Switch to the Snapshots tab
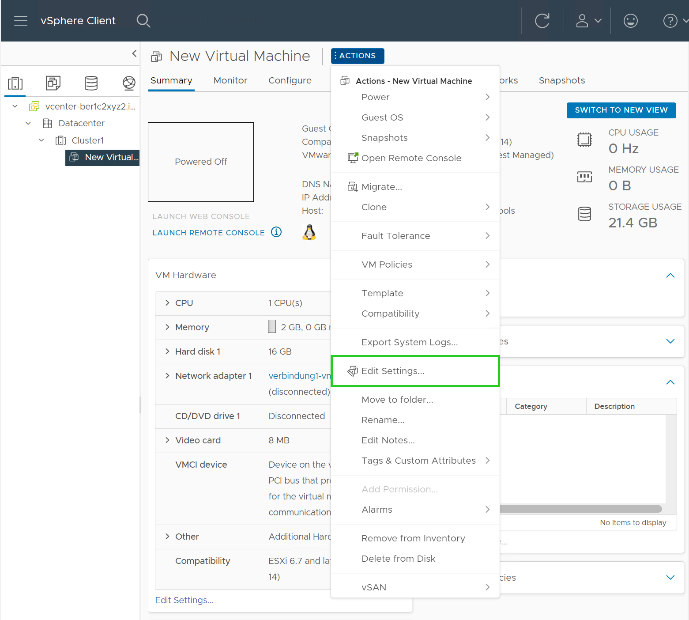The height and width of the screenshot is (620, 689). pos(562,80)
